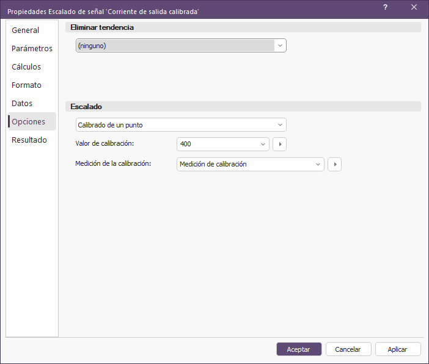This screenshot has width=429, height=364.
Task: Close the Propiedades dialog window
Action: (414, 7)
